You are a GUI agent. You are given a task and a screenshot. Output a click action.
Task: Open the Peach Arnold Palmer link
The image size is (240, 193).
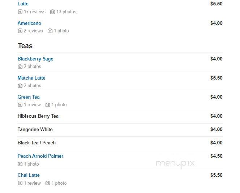(40, 156)
